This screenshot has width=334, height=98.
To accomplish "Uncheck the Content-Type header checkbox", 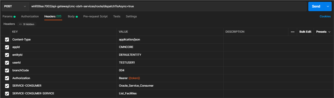I will pyautogui.click(x=7, y=40).
